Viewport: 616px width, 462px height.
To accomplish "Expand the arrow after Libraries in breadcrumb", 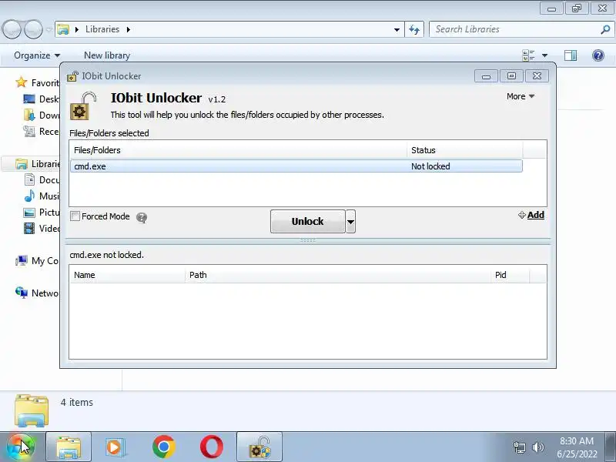I will point(128,29).
